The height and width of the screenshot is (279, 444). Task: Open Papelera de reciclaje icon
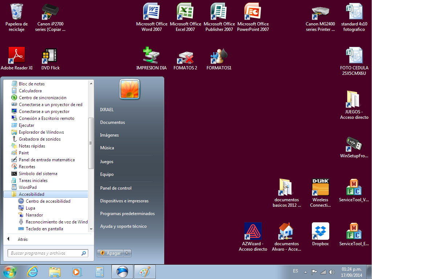[x=16, y=12]
